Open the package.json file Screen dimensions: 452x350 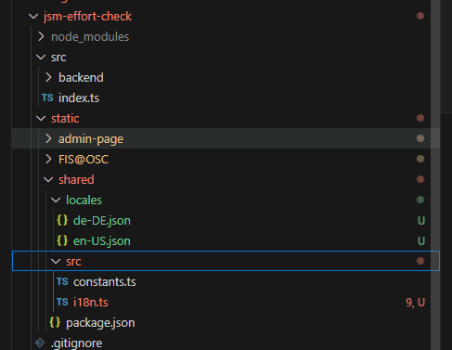tap(100, 323)
